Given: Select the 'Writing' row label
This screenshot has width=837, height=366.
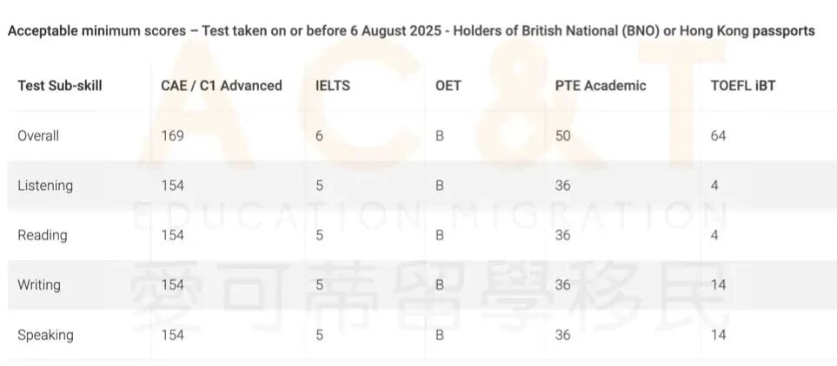Looking at the screenshot, I should coord(40,285).
